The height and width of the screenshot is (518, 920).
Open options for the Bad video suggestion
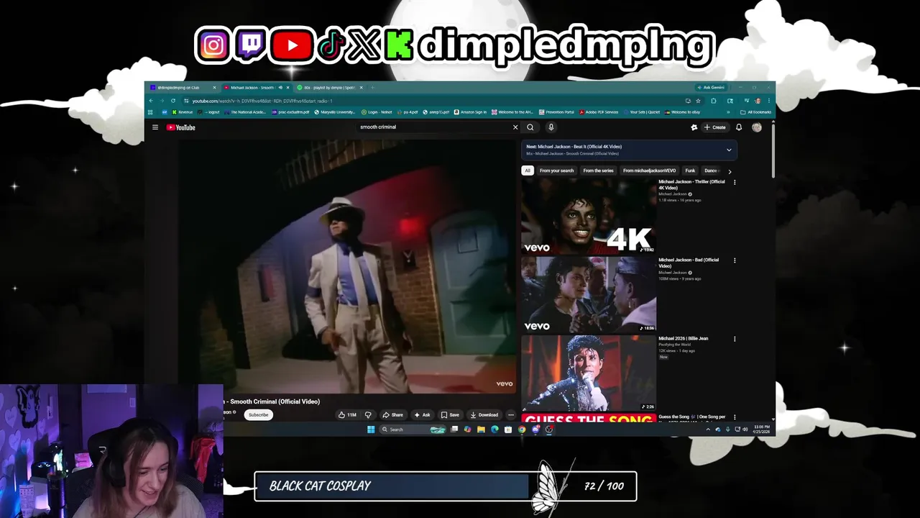[x=735, y=260]
